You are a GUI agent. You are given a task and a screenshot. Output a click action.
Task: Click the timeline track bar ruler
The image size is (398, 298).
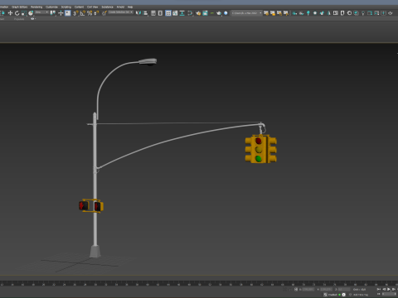click(x=199, y=283)
